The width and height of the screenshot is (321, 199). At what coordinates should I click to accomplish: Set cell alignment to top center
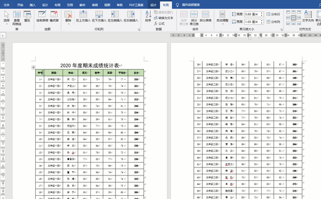[x=293, y=12]
